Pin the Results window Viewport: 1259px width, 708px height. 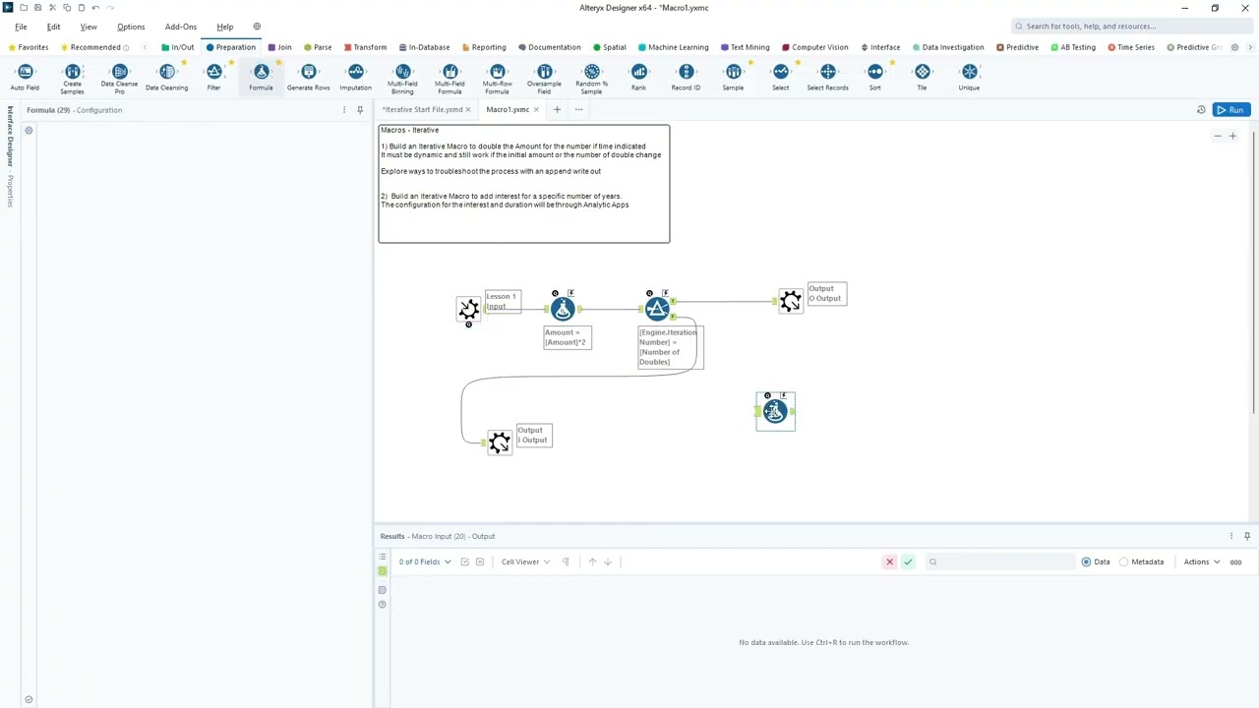(x=1247, y=536)
